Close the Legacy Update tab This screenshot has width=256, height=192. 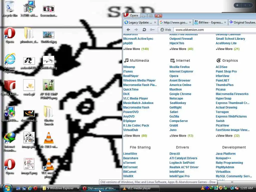(155, 22)
